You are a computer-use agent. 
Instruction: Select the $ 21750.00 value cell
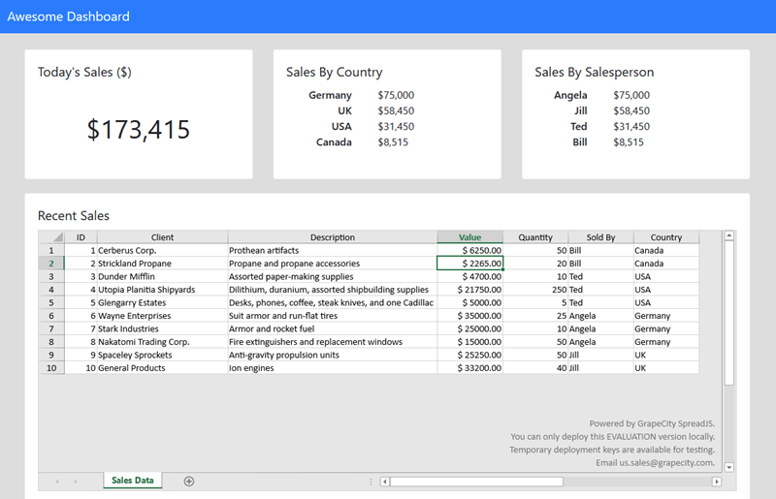tap(469, 290)
